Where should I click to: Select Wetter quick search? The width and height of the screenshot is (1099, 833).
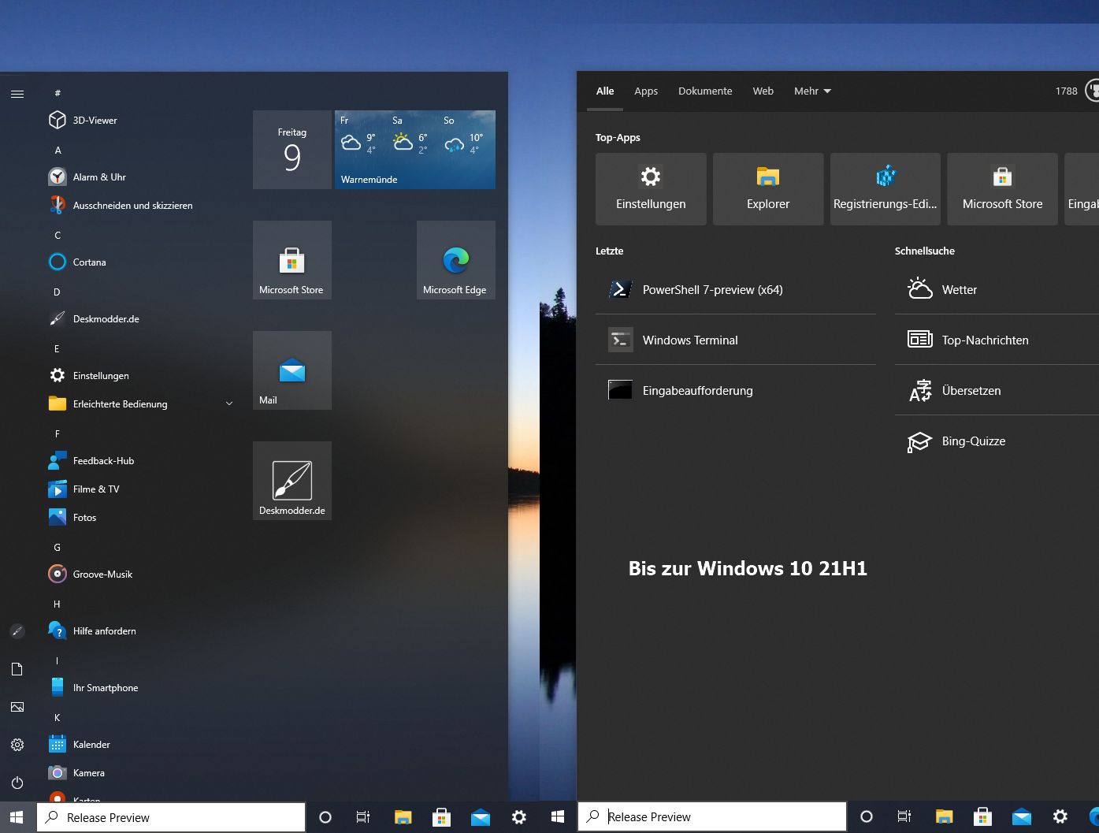(997, 289)
